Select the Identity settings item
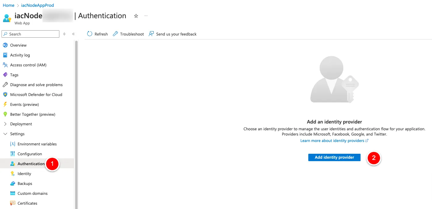The height and width of the screenshot is (209, 432). (x=24, y=173)
